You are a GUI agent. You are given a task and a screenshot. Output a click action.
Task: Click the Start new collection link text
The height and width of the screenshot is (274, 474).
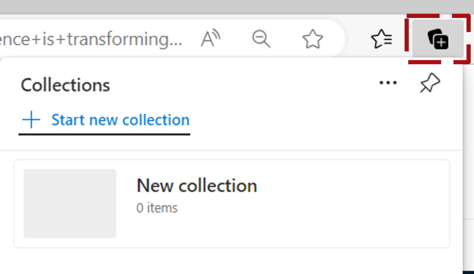coord(121,120)
